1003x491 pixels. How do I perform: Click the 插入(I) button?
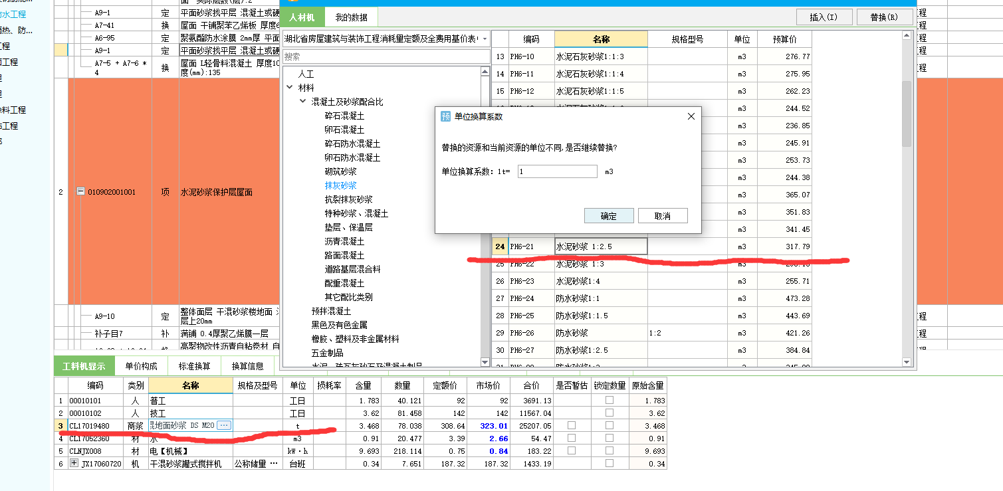[824, 17]
